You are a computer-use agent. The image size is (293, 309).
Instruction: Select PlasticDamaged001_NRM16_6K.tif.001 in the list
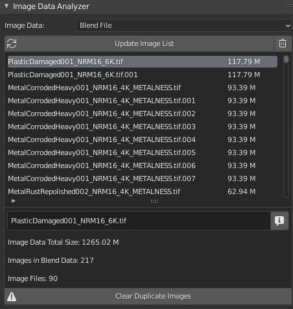tap(143, 75)
